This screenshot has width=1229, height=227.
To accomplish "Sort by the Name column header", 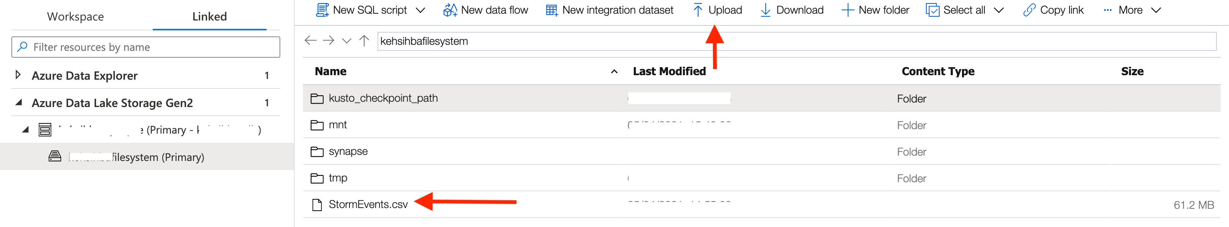I will [331, 71].
